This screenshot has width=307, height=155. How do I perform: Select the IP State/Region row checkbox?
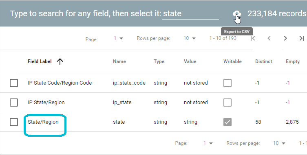tap(14, 103)
